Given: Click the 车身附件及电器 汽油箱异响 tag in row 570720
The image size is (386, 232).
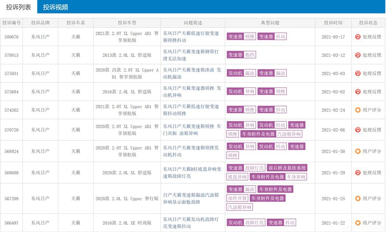Looking at the screenshot, I should tap(271, 134).
